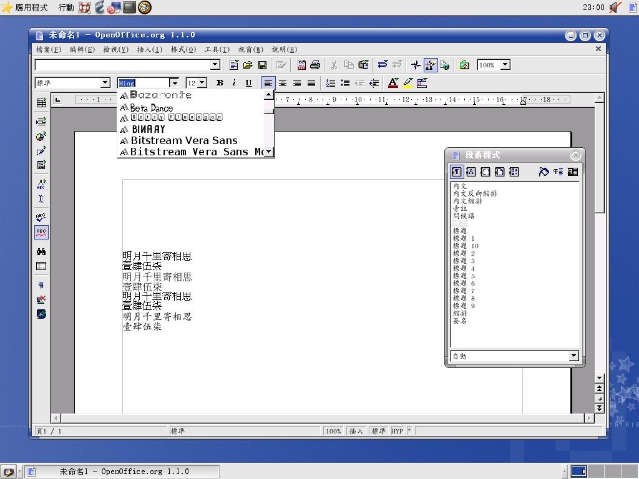Toggle Underline formatting
Viewport: 639px width, 479px height.
[248, 83]
